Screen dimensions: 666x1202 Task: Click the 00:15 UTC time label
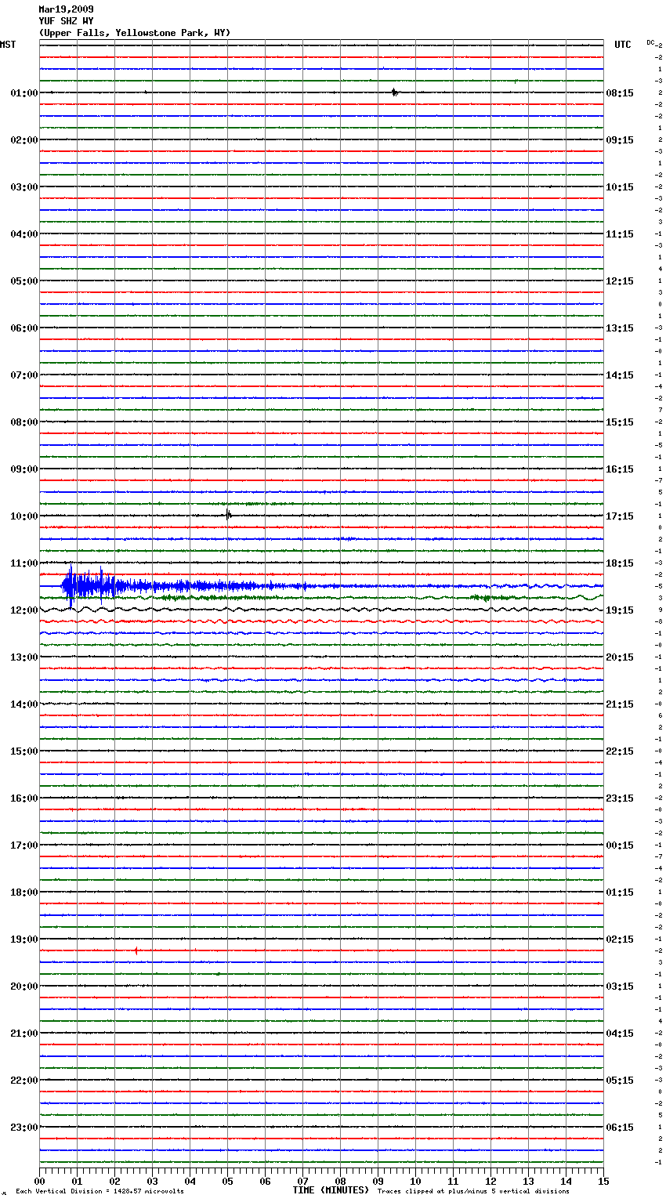620,845
